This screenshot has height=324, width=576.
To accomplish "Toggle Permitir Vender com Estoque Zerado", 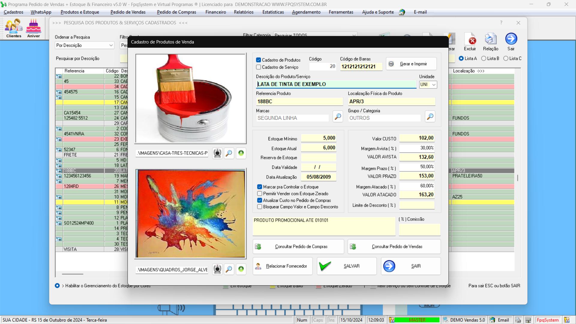I will [260, 194].
